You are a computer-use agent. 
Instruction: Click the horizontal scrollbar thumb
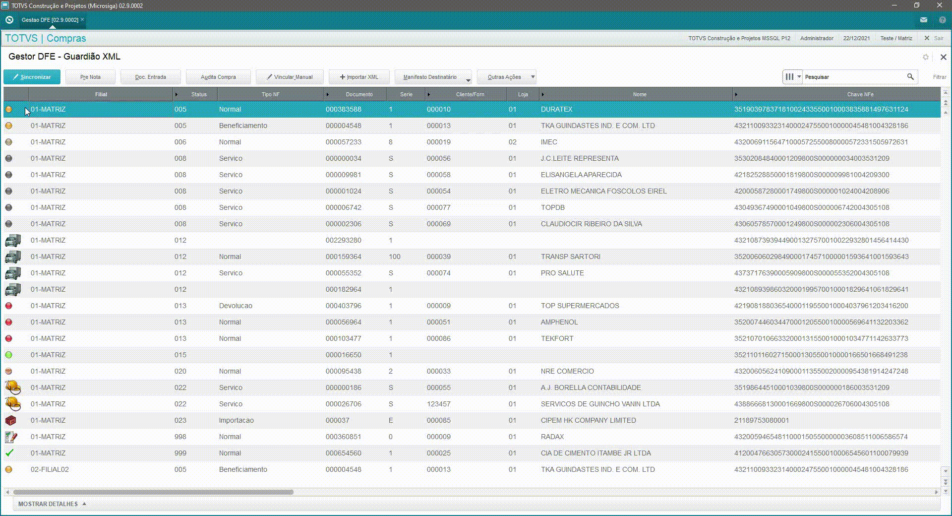[153, 492]
